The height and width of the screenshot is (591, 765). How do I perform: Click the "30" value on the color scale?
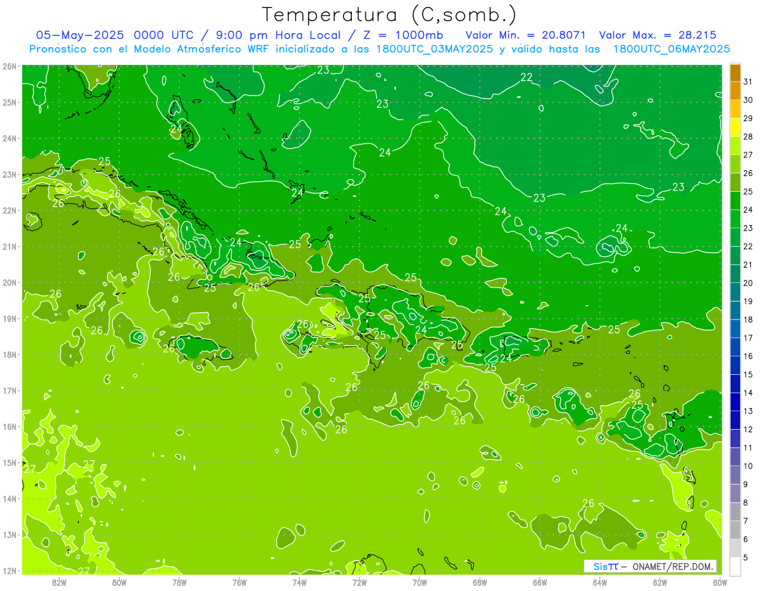coord(748,100)
